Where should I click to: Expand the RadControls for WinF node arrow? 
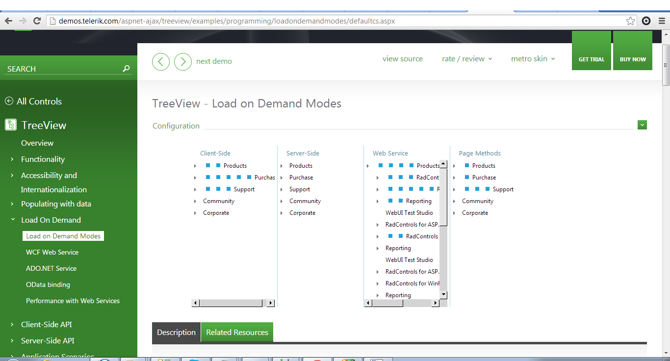point(378,284)
